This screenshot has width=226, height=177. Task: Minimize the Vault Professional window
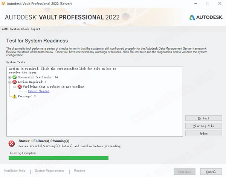[x=195, y=3]
